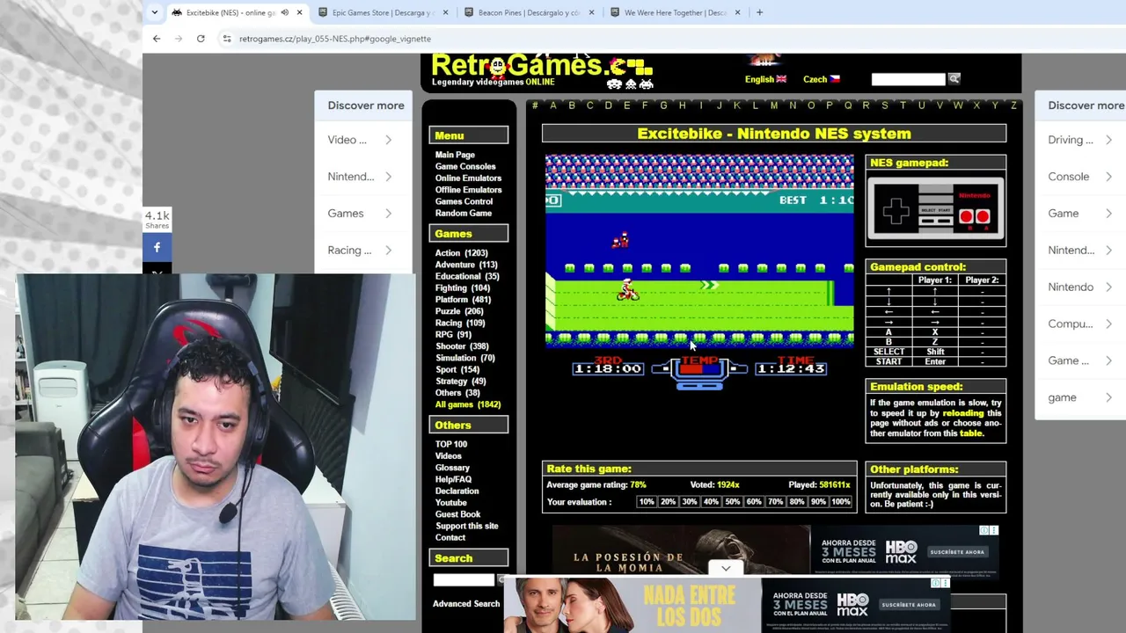The width and height of the screenshot is (1126, 633).
Task: Open Random Game menu link
Action: 464,214
